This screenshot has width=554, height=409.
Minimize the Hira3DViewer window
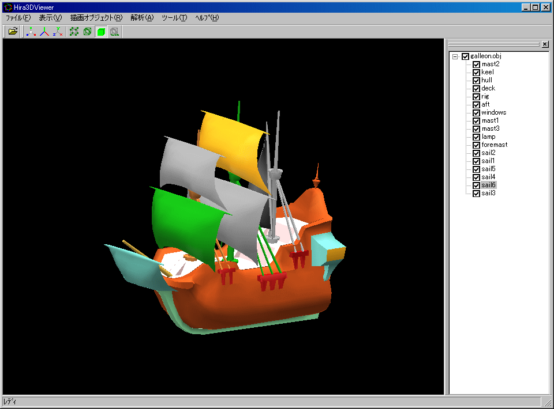526,7
